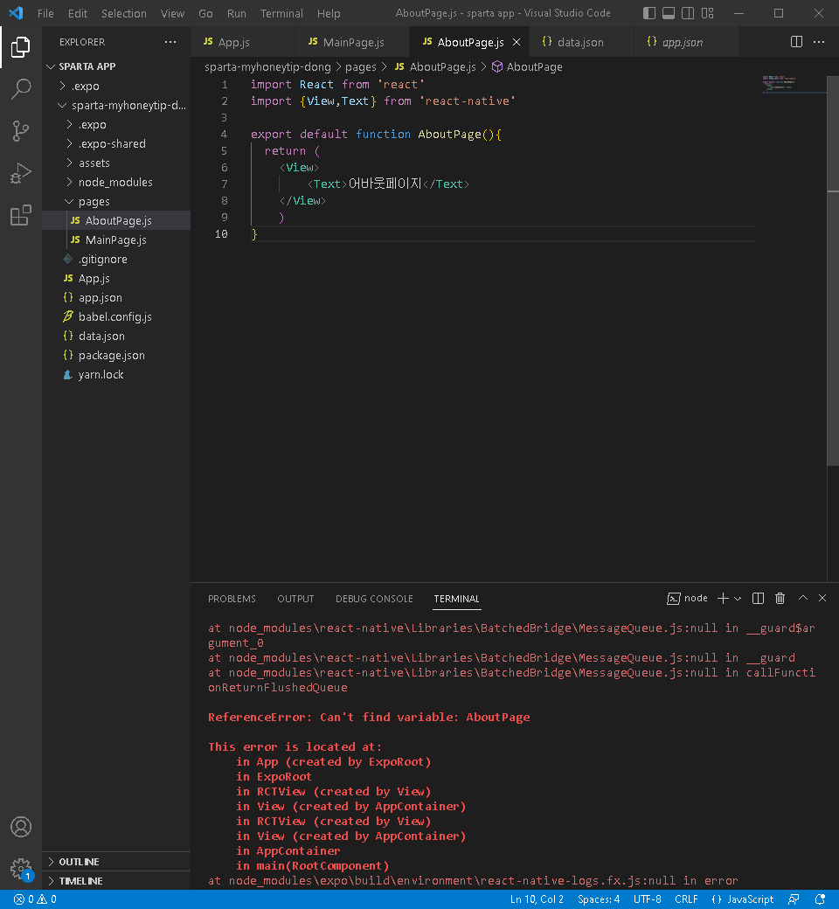Collapse the sparta-myhoneytip-d... folder
This screenshot has width=839, height=909.
pos(116,106)
